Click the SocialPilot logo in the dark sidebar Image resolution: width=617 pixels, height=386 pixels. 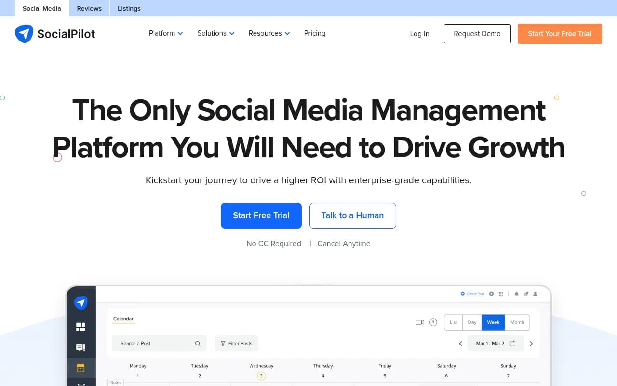[x=81, y=303]
